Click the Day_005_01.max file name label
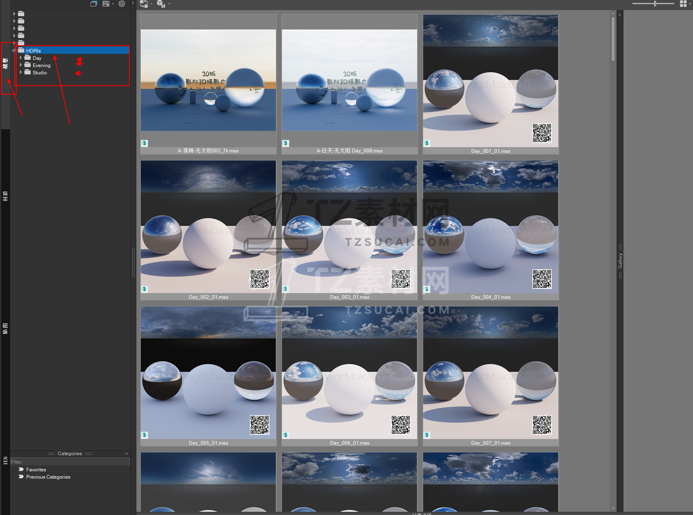The image size is (693, 515). 208,443
